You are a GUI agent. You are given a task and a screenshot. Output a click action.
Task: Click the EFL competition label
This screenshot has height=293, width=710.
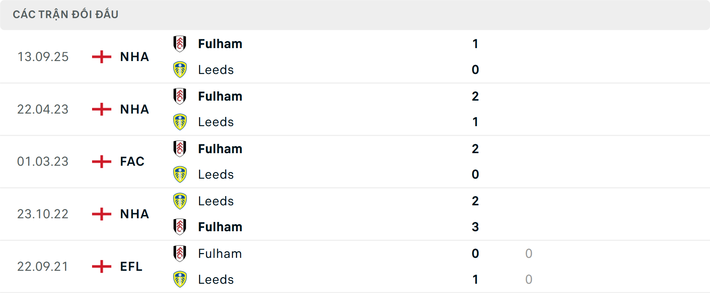(131, 266)
